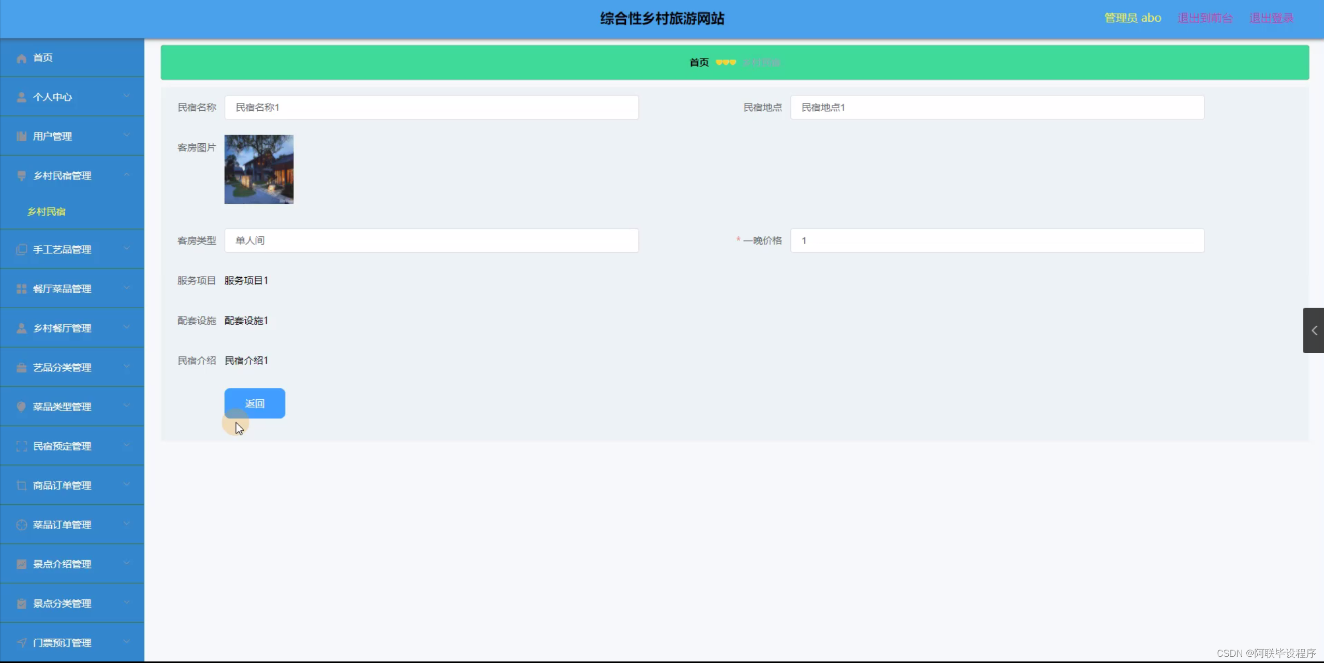The width and height of the screenshot is (1324, 663).
Task: Click the icon beside 用户管理
Action: (x=21, y=137)
